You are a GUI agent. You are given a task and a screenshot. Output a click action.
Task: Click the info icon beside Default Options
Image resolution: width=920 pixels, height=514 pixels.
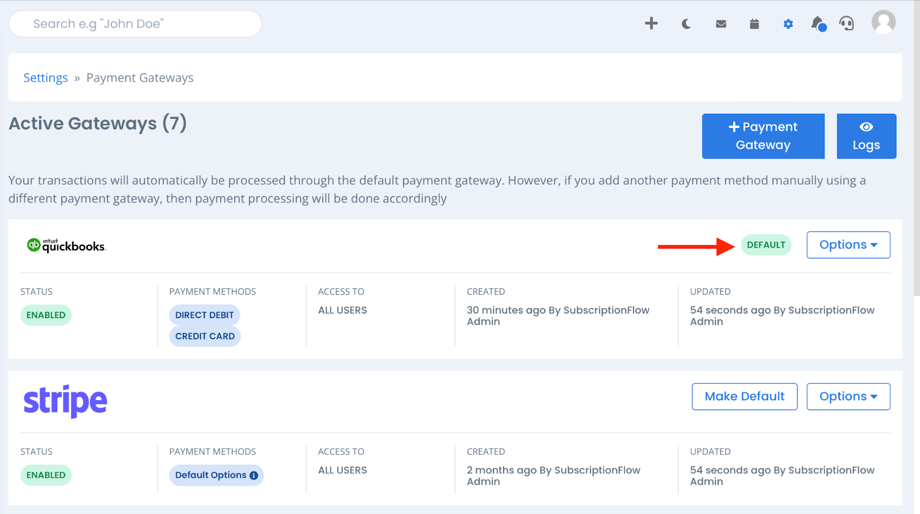tap(254, 476)
